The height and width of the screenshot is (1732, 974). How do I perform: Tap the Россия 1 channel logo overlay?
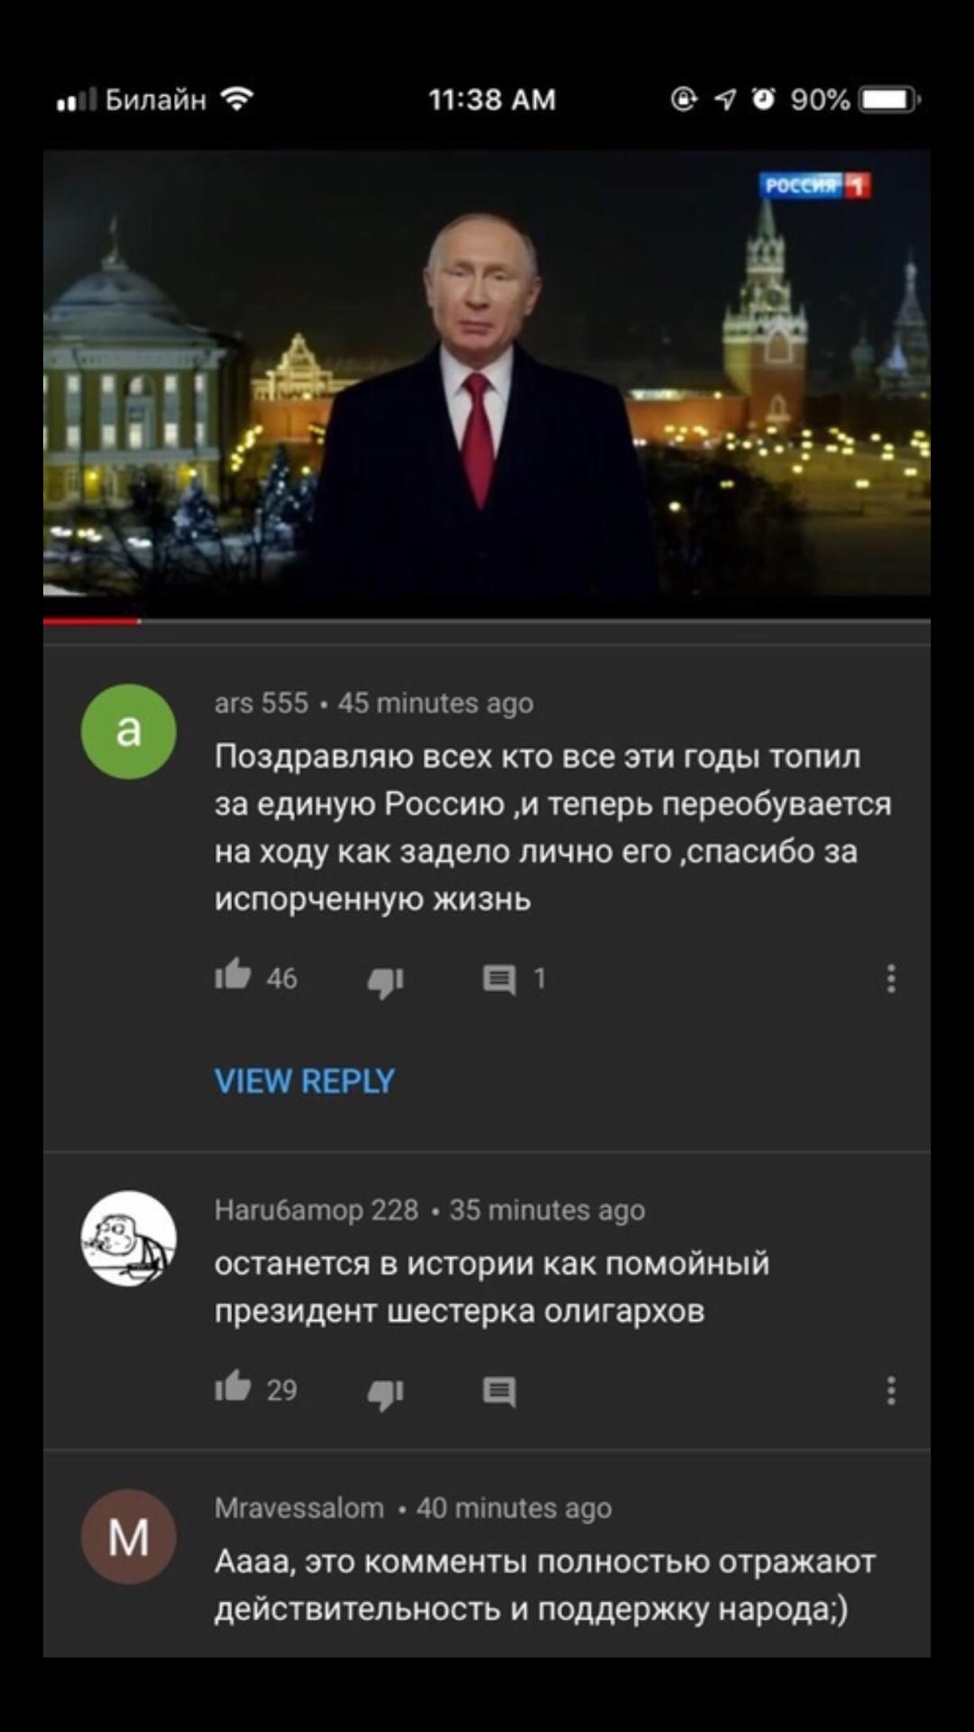[815, 185]
